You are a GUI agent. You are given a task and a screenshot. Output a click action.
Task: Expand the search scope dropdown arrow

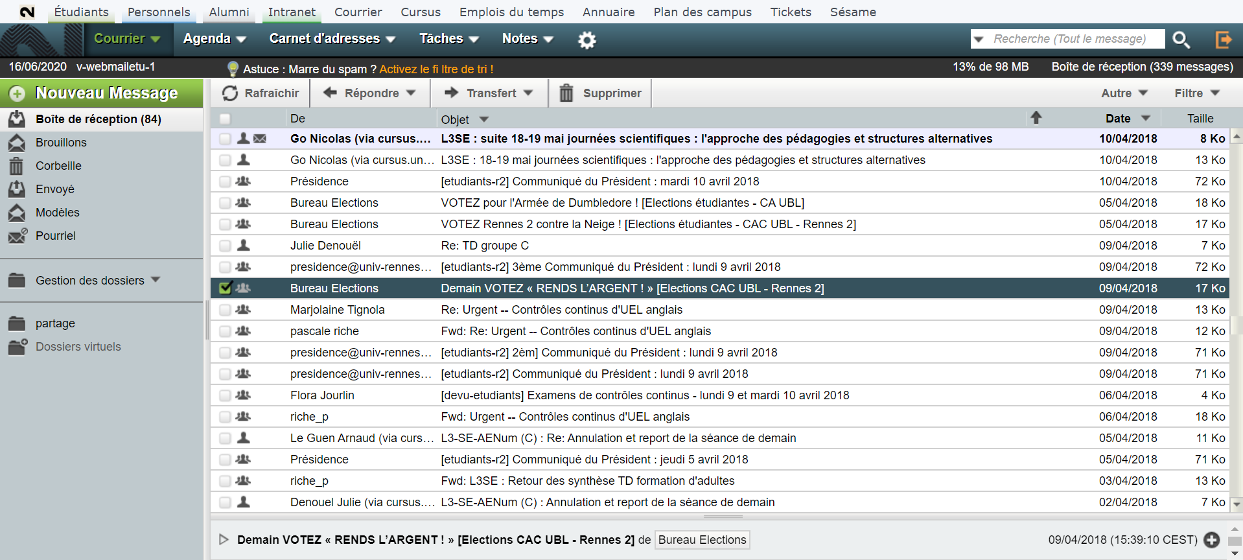tap(979, 40)
